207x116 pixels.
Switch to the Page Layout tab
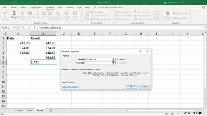point(36,8)
